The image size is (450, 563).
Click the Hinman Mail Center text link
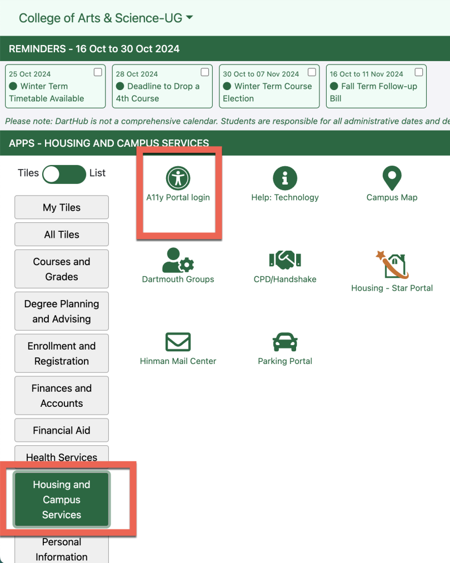178,361
